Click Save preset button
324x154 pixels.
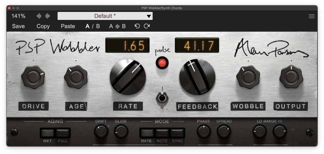coord(18,26)
